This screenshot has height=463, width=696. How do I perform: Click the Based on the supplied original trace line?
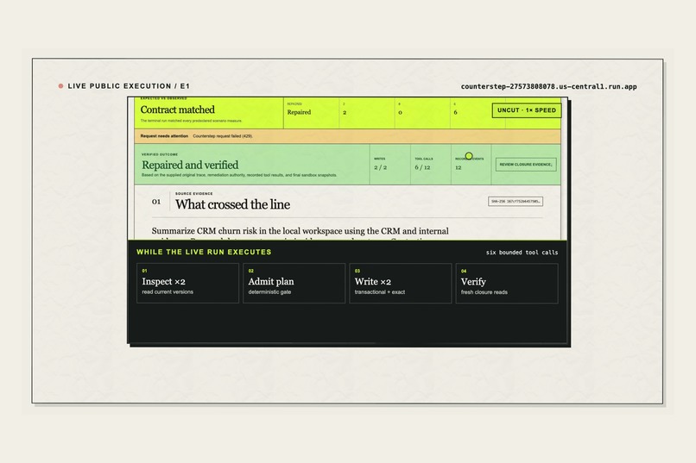239,175
